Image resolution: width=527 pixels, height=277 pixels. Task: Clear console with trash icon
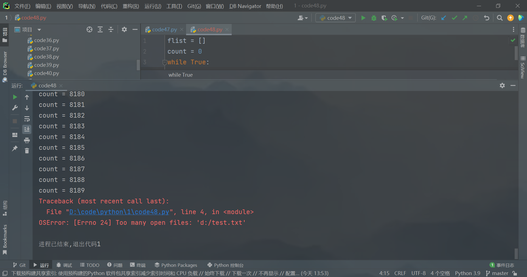click(x=27, y=151)
